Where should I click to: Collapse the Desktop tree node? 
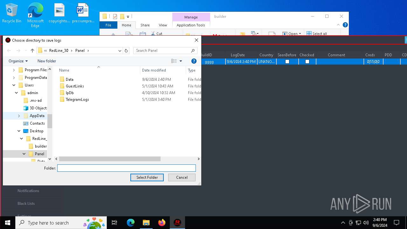tap(19, 131)
